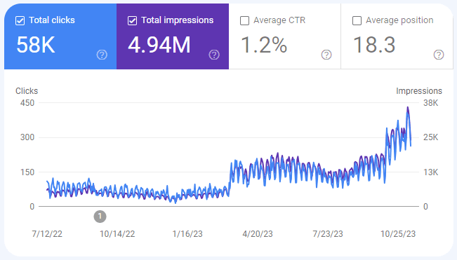Enable the Average position checkbox
Screen dimensions: 457x260
[x=357, y=20]
